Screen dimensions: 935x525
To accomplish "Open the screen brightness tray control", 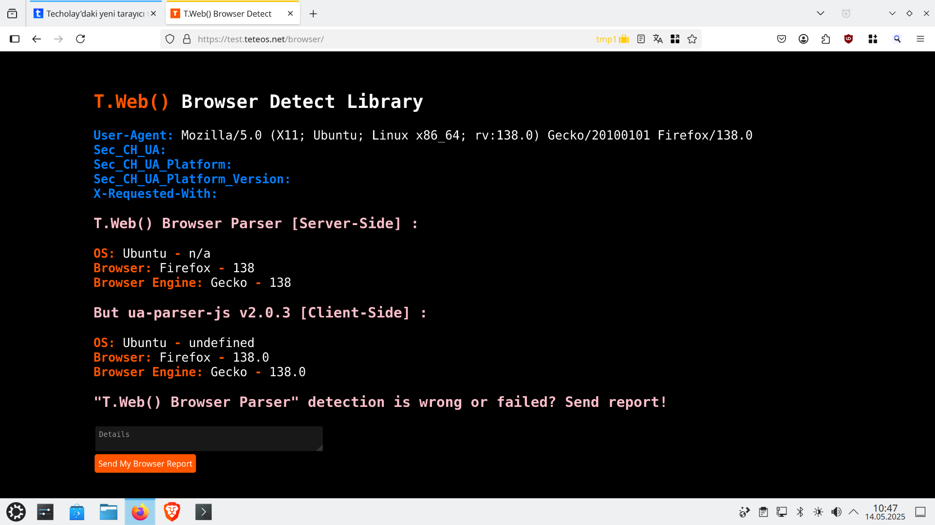I will tap(818, 512).
